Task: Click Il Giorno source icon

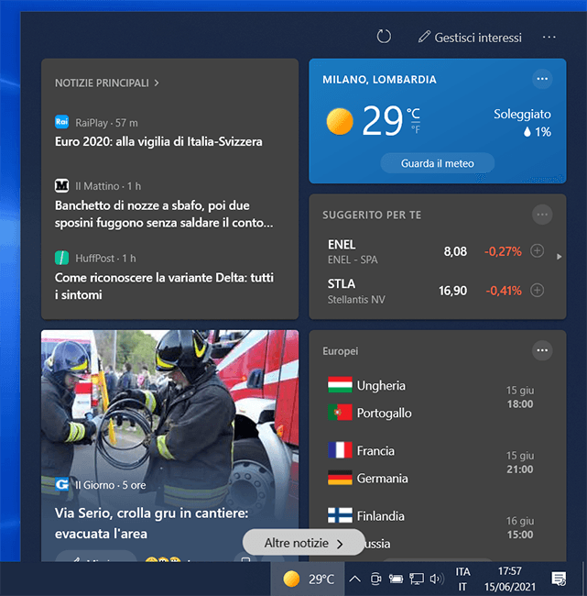Action: tap(61, 485)
